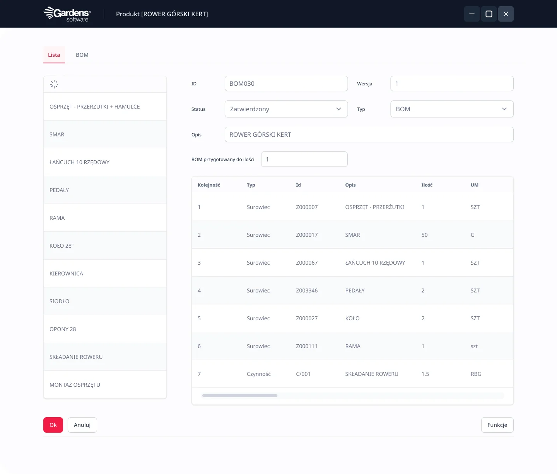Click the horizontal table scrollbar
The image size is (557, 474).
240,396
